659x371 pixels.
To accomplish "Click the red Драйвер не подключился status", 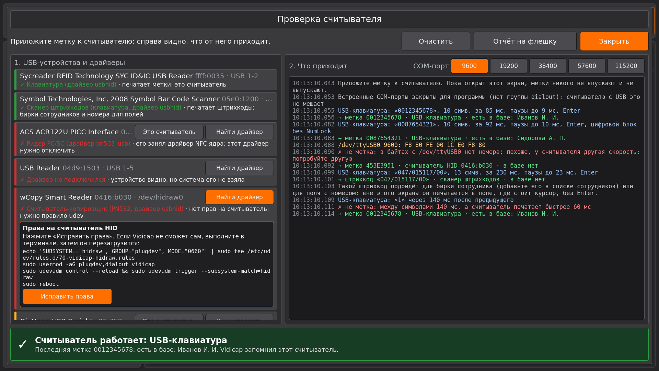I will (x=62, y=180).
